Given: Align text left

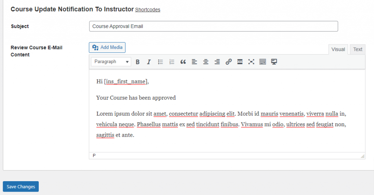Looking at the screenshot, I should 194,62.
